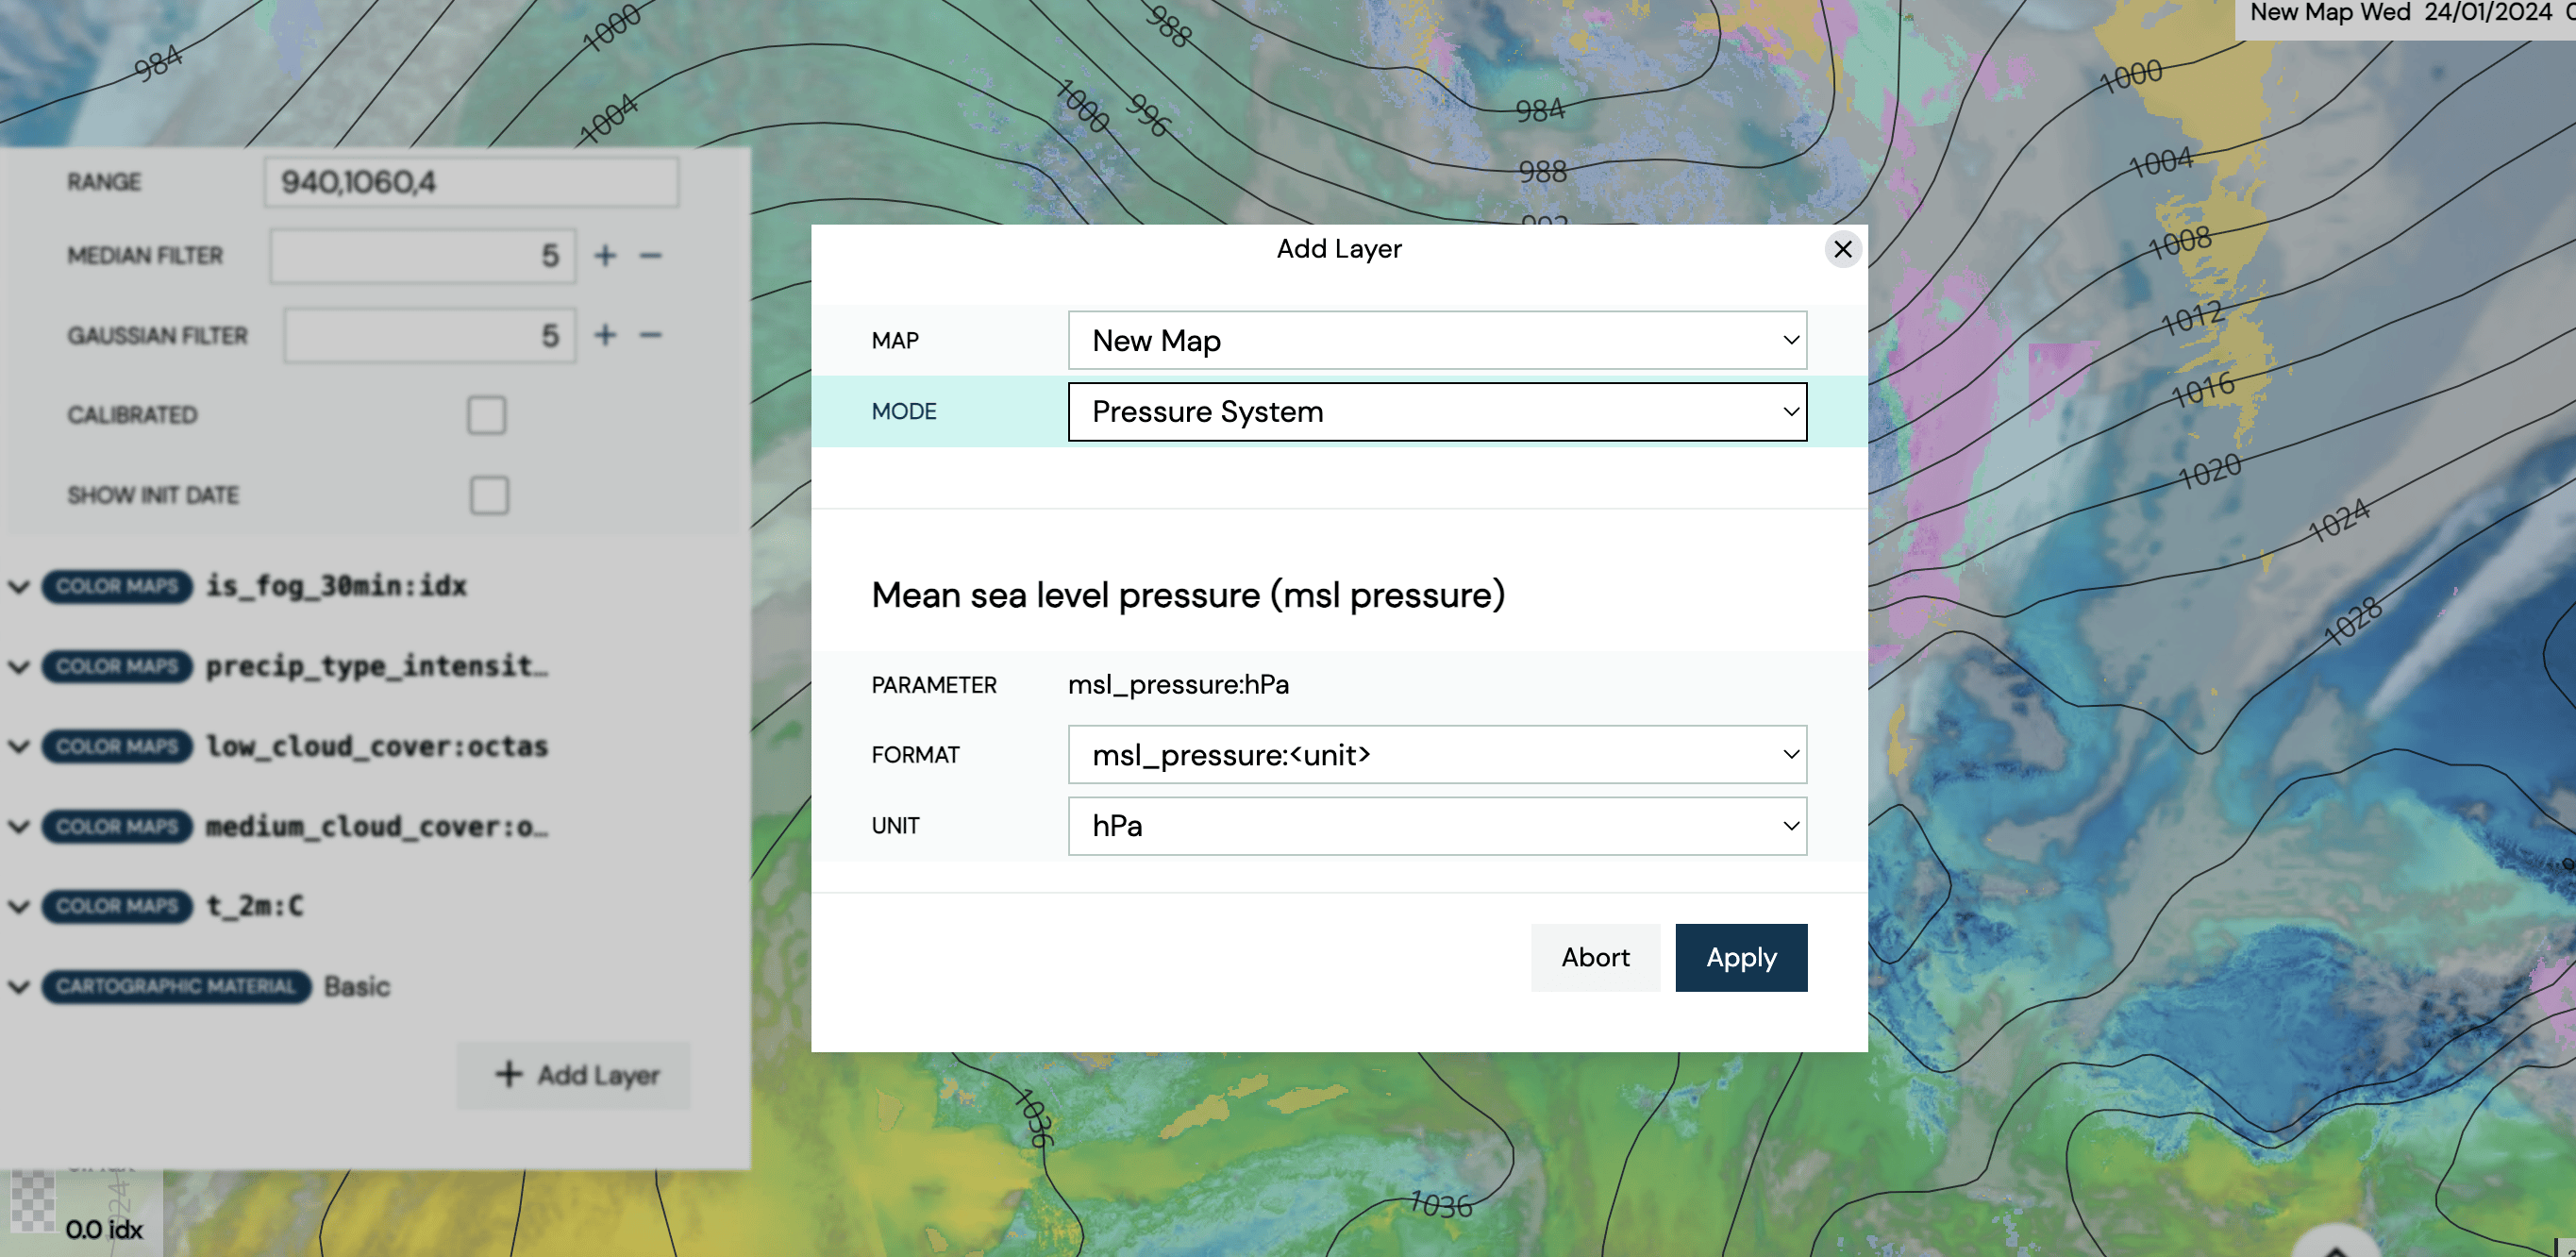Click Color Maps badge for precip_type_intensity
The image size is (2576, 1257).
click(x=117, y=666)
